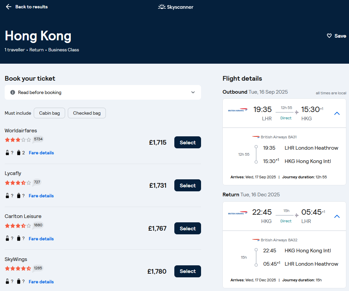Click the checked bag icon under Lycafly
349x291 pixels.
click(18, 195)
